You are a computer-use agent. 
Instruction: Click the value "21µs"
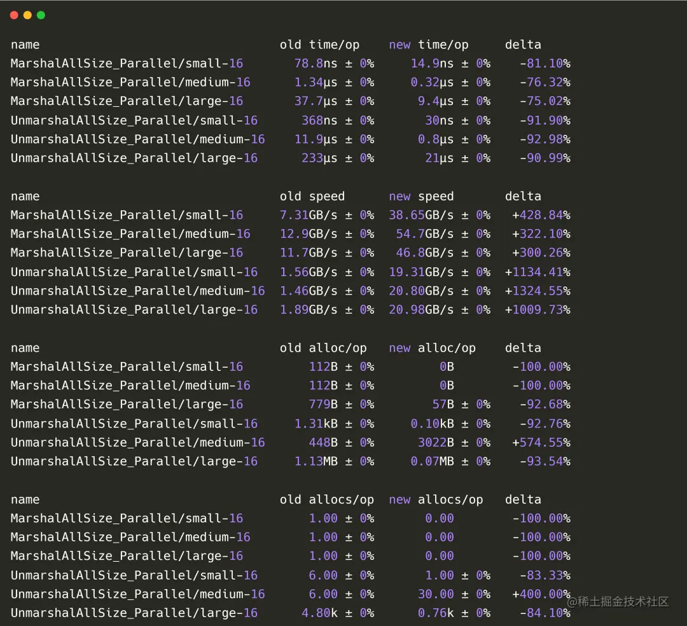(x=440, y=158)
